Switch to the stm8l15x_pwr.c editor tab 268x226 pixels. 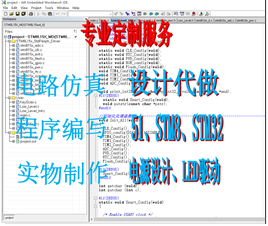247,20
